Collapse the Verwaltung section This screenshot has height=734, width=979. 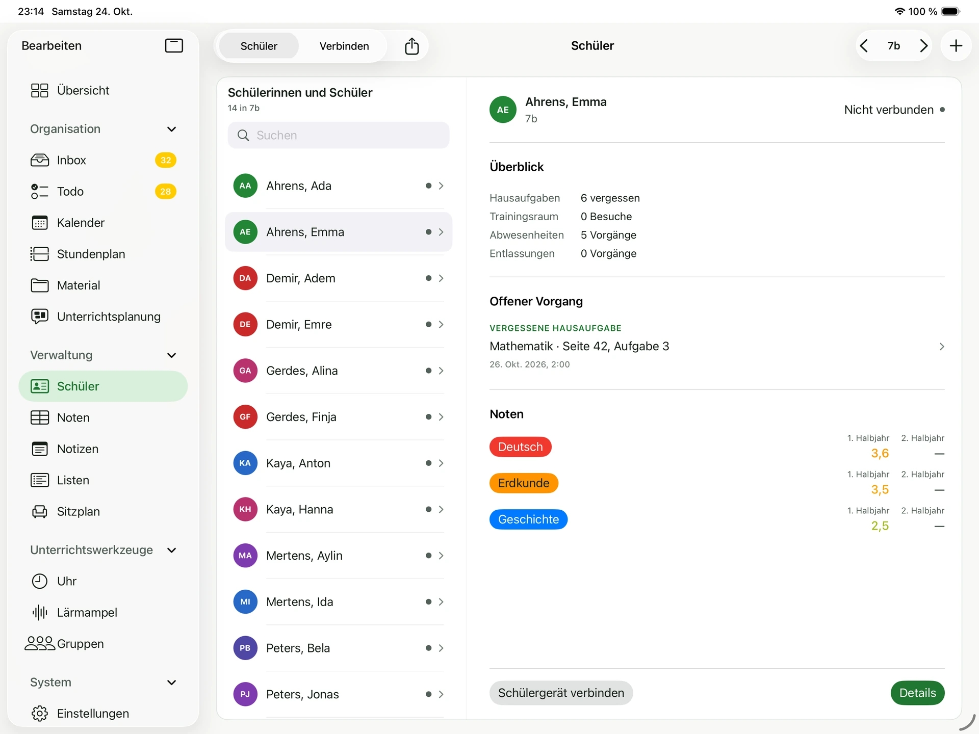tap(171, 355)
